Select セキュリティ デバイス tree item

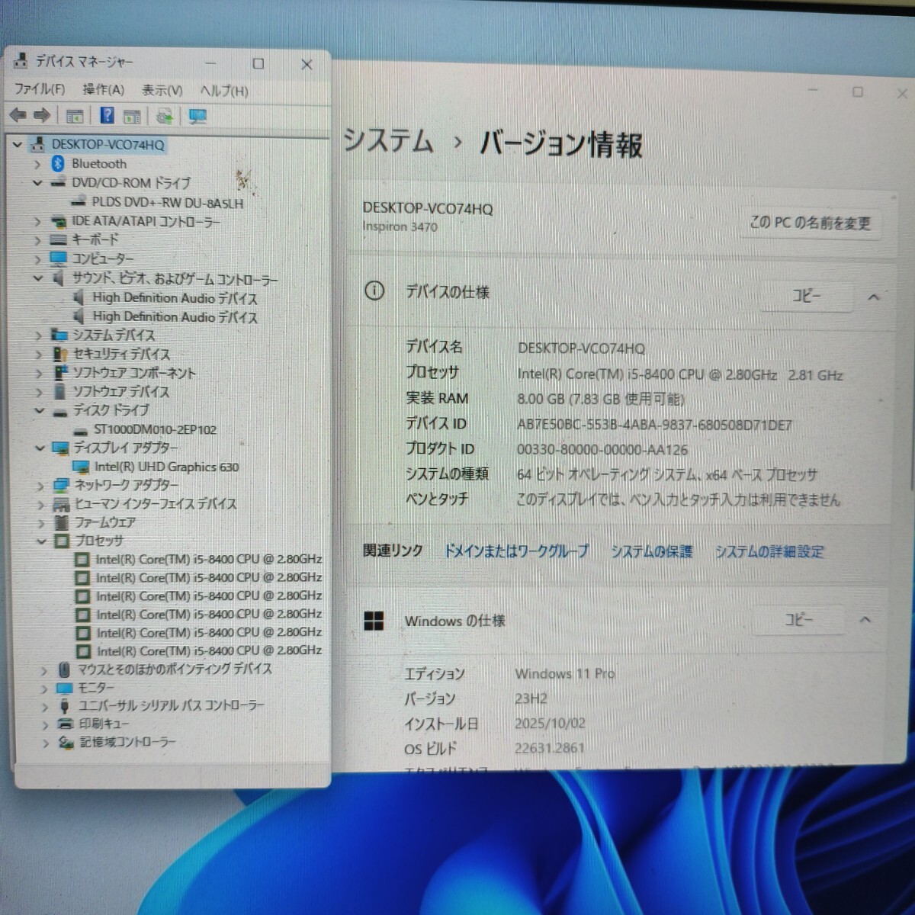pyautogui.click(x=122, y=355)
